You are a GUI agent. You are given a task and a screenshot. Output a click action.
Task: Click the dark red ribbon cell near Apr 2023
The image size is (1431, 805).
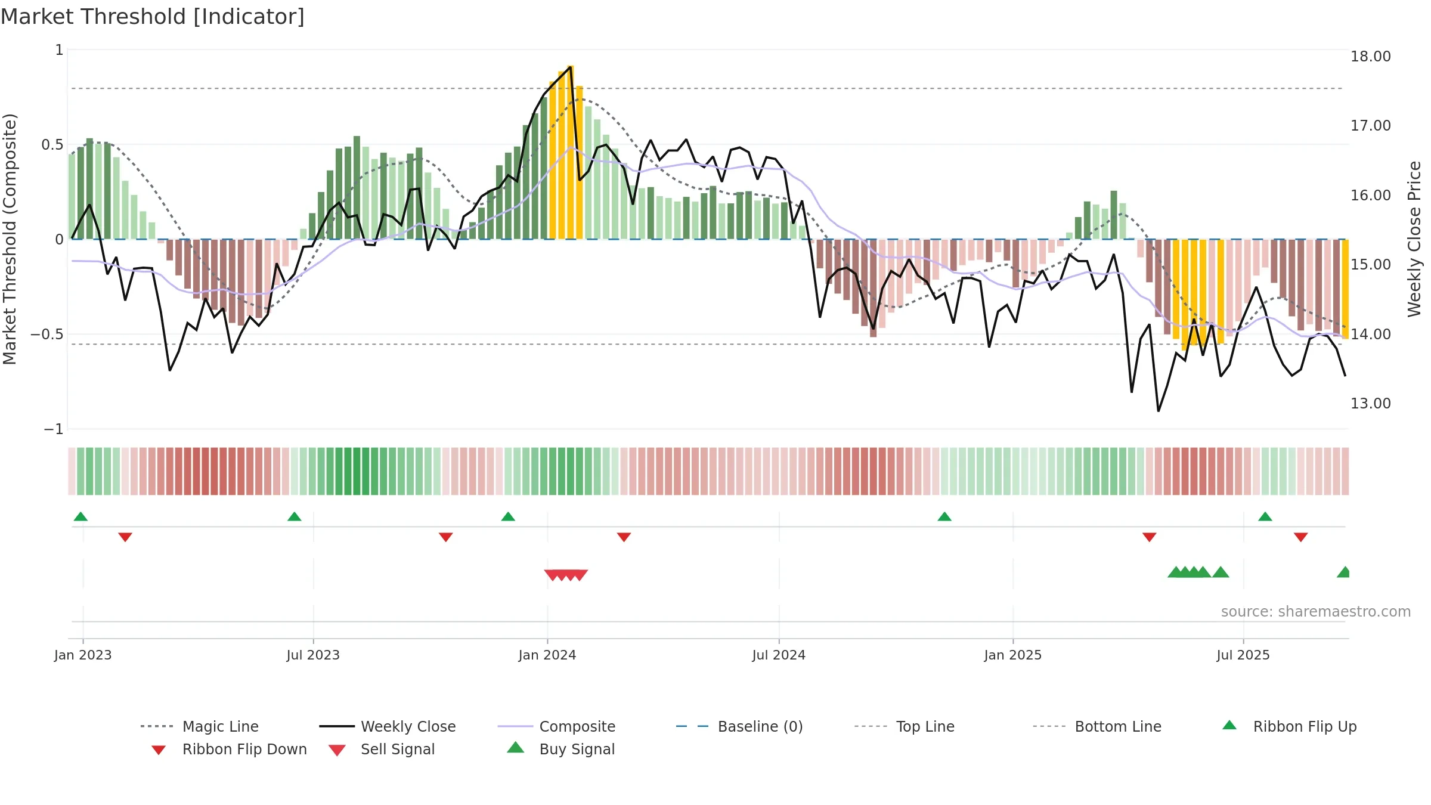pyautogui.click(x=205, y=471)
